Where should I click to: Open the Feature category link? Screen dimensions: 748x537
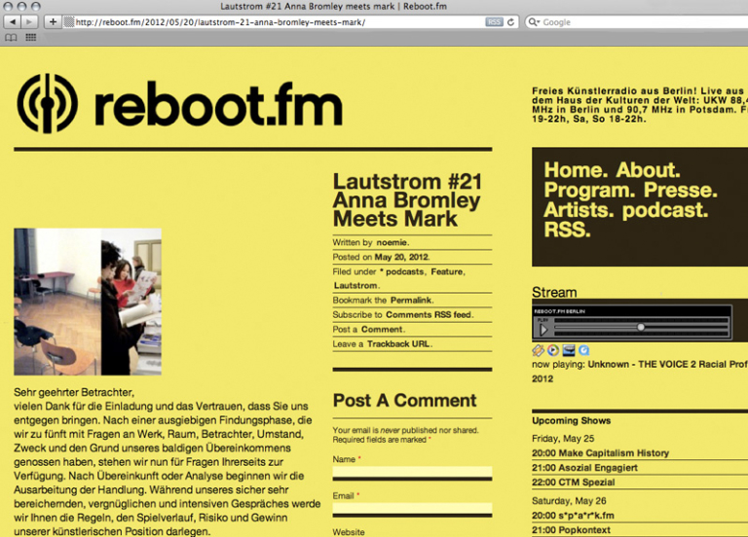tap(446, 271)
